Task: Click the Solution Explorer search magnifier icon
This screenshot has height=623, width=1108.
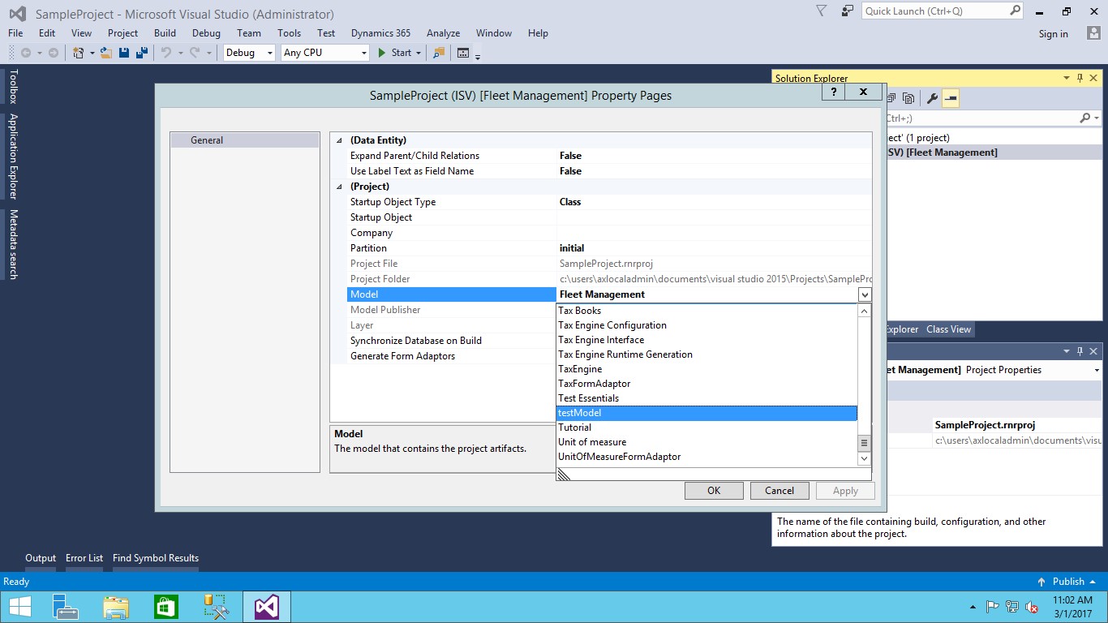Action: 1085,118
